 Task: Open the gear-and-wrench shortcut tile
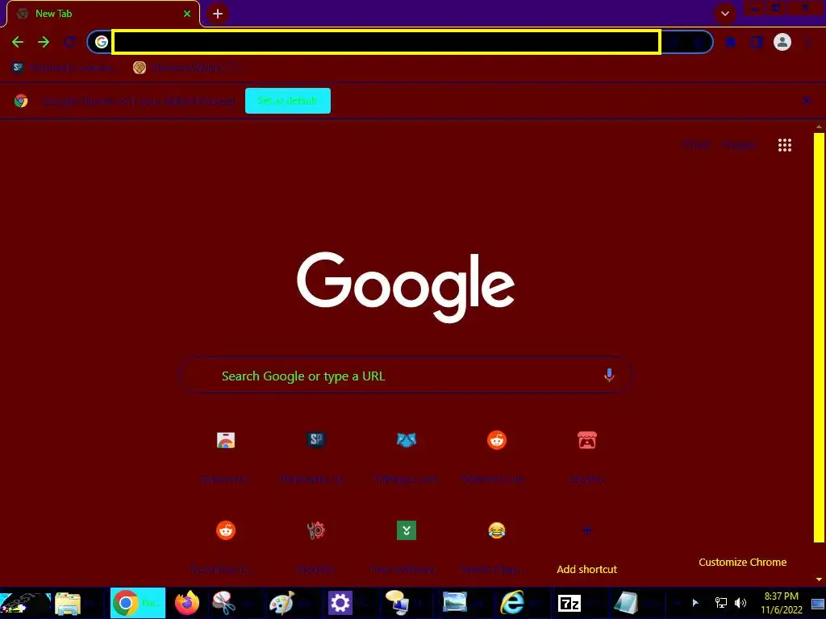pyautogui.click(x=316, y=546)
